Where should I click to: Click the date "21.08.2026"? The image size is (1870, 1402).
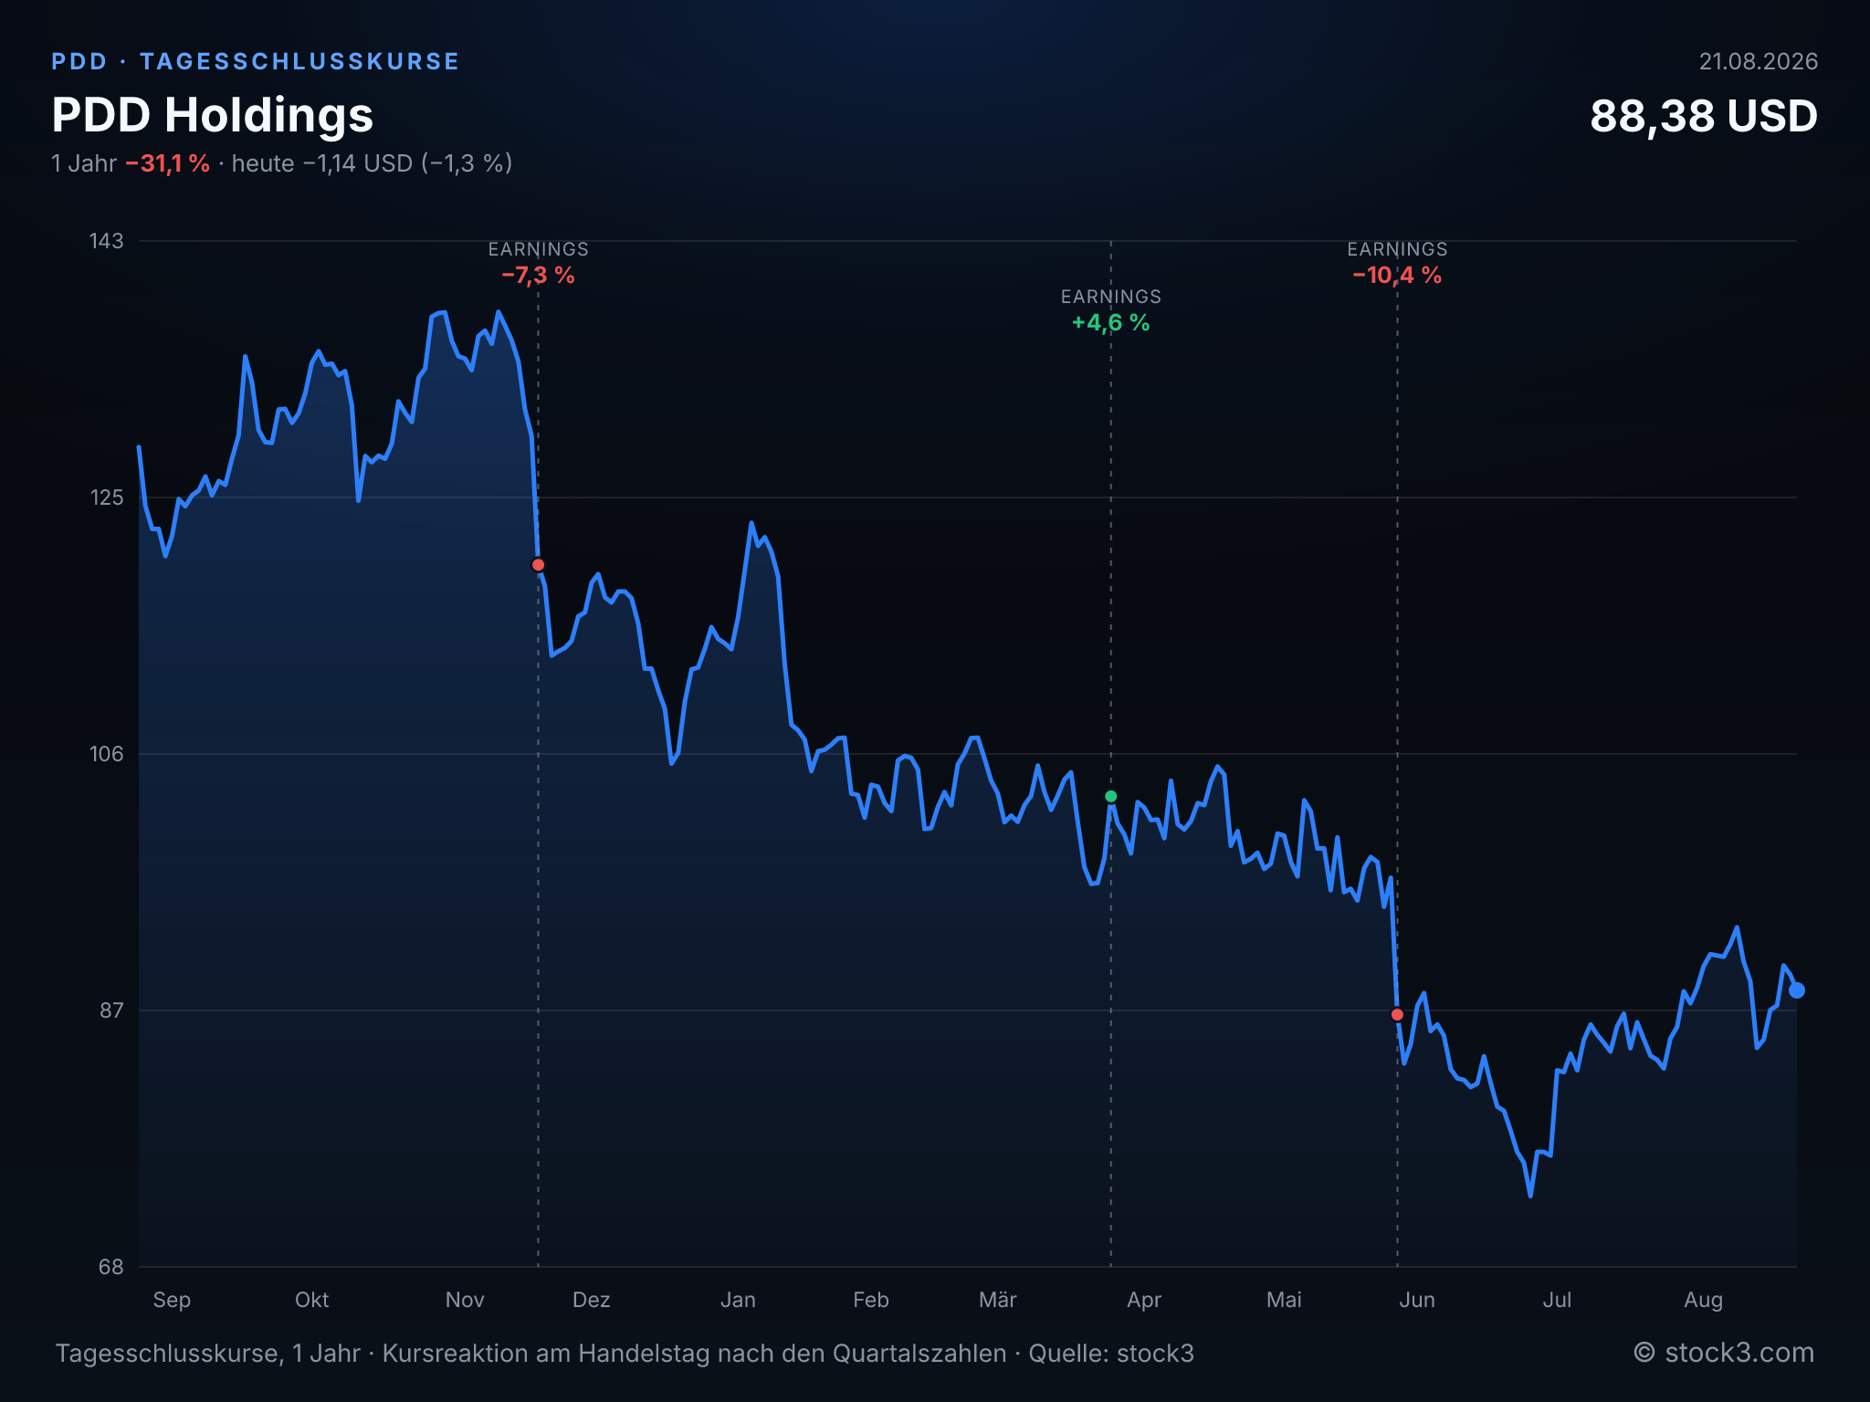click(1758, 61)
